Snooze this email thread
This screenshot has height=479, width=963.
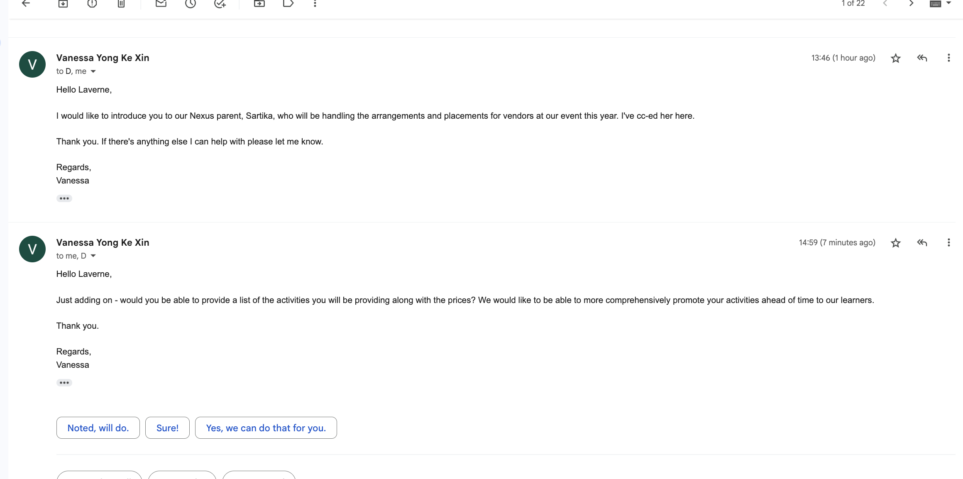pyautogui.click(x=191, y=3)
